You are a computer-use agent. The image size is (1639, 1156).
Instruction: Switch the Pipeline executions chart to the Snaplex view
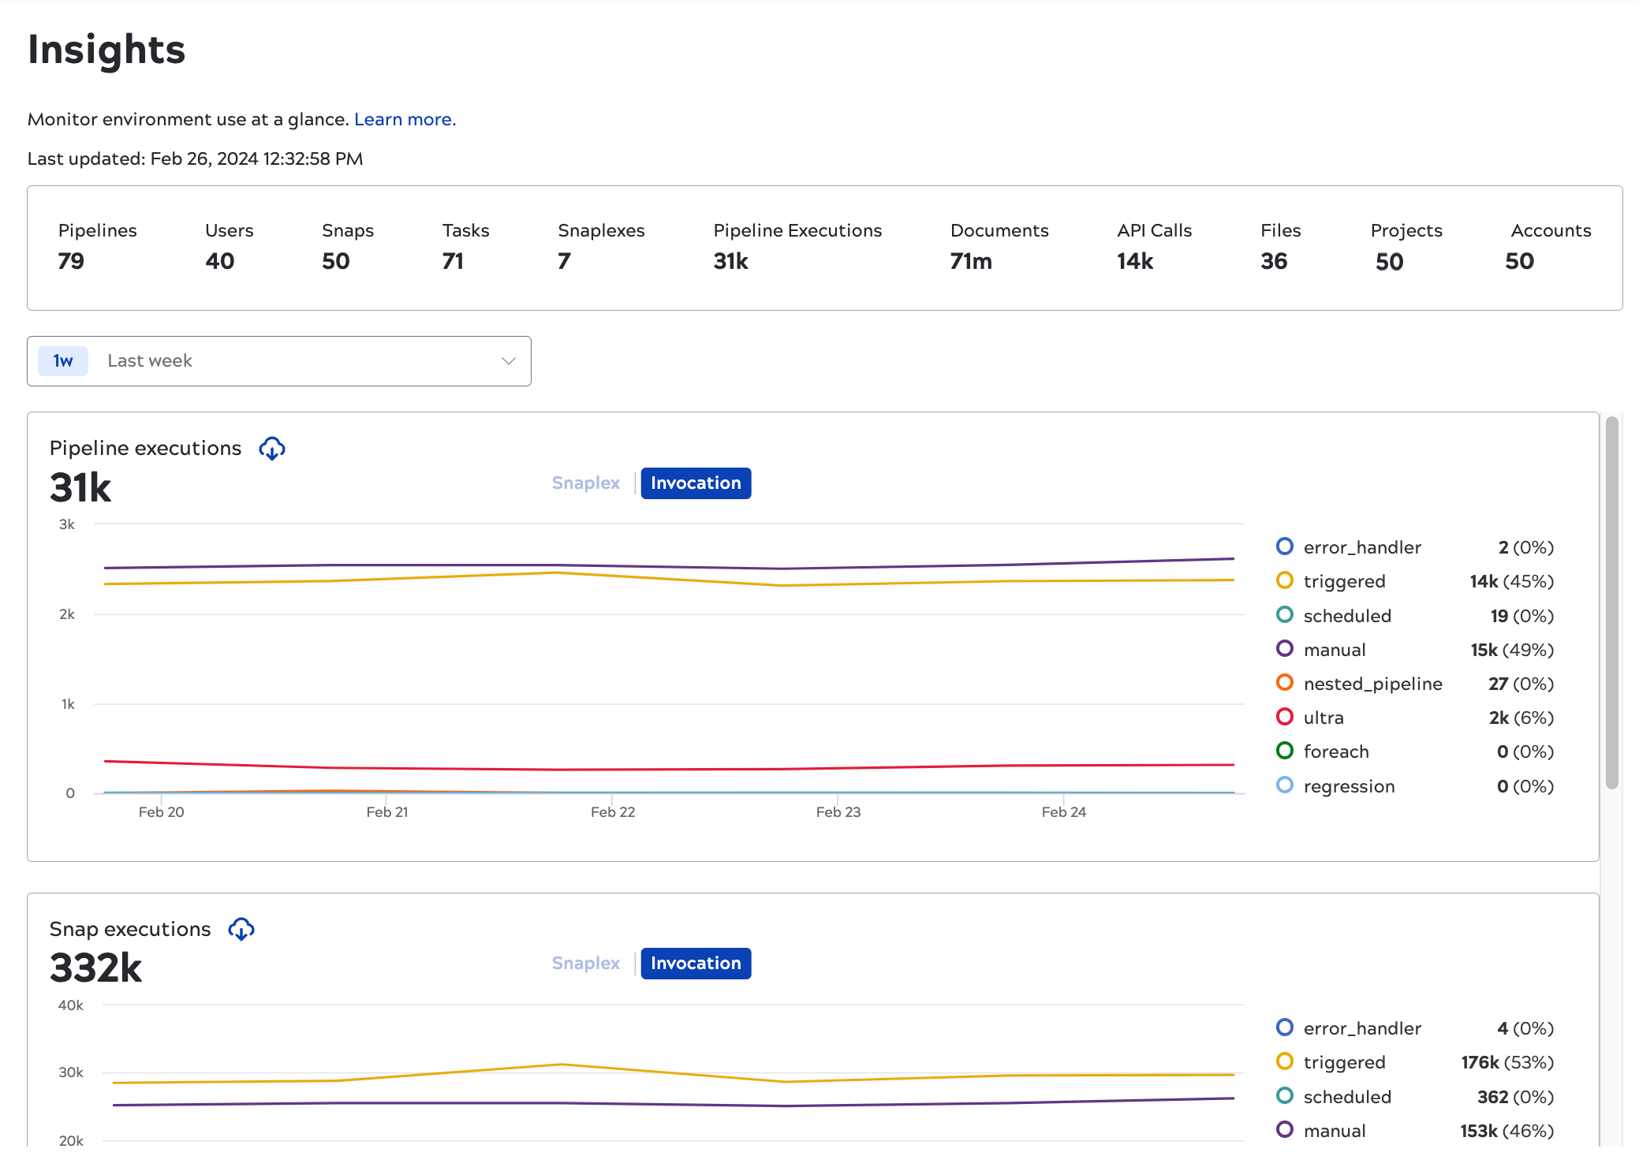pyautogui.click(x=585, y=483)
